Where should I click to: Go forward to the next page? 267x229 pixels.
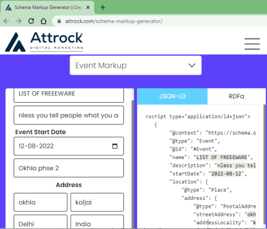pyautogui.click(x=18, y=21)
